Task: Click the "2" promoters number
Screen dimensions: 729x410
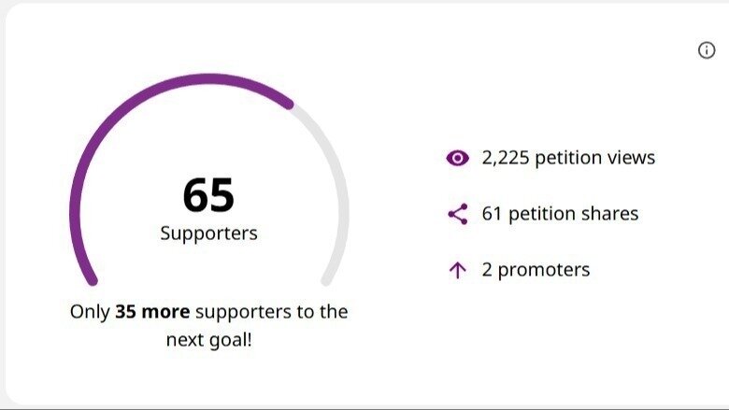Action: click(x=487, y=271)
